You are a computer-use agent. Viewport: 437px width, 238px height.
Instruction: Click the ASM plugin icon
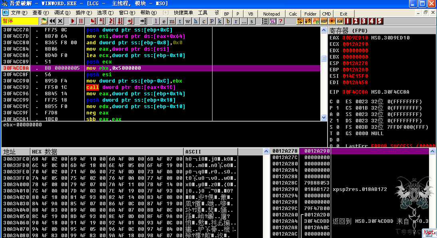(x=340, y=21)
